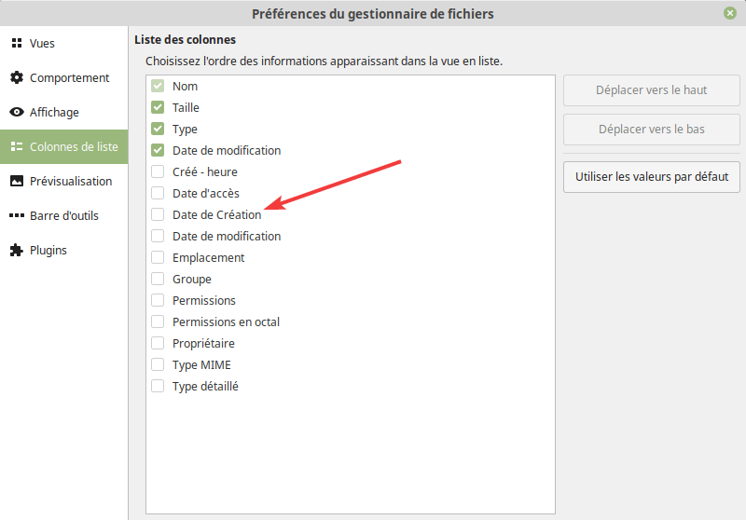The width and height of the screenshot is (746, 520).
Task: Click the Barre d'outils dots icon
Action: (x=16, y=216)
